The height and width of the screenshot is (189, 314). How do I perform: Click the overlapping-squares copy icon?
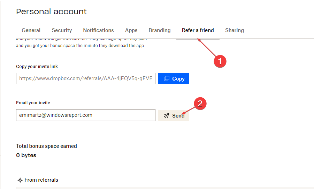coord(167,78)
